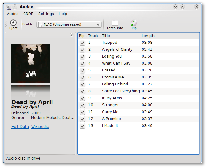Viewport: 207px width, 168px height.
Task: Open the Profile dropdown FLAC (Uncompressed)
Action: 69,24
